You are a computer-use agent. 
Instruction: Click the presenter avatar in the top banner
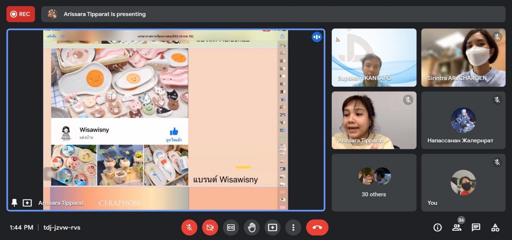53,14
